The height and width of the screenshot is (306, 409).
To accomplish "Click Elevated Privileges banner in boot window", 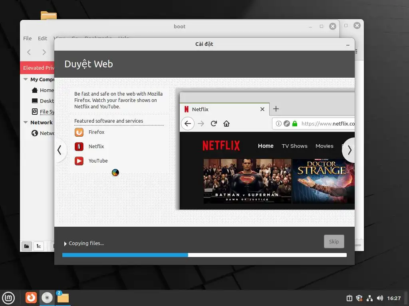I will click(37, 68).
